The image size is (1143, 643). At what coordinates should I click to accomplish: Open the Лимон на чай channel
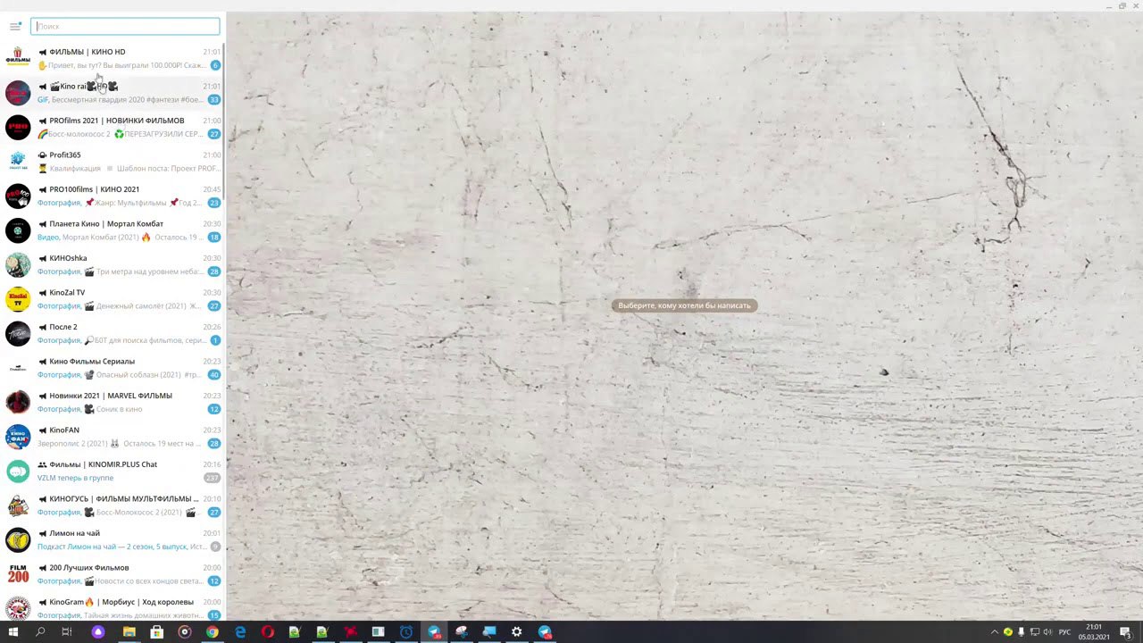[113, 539]
